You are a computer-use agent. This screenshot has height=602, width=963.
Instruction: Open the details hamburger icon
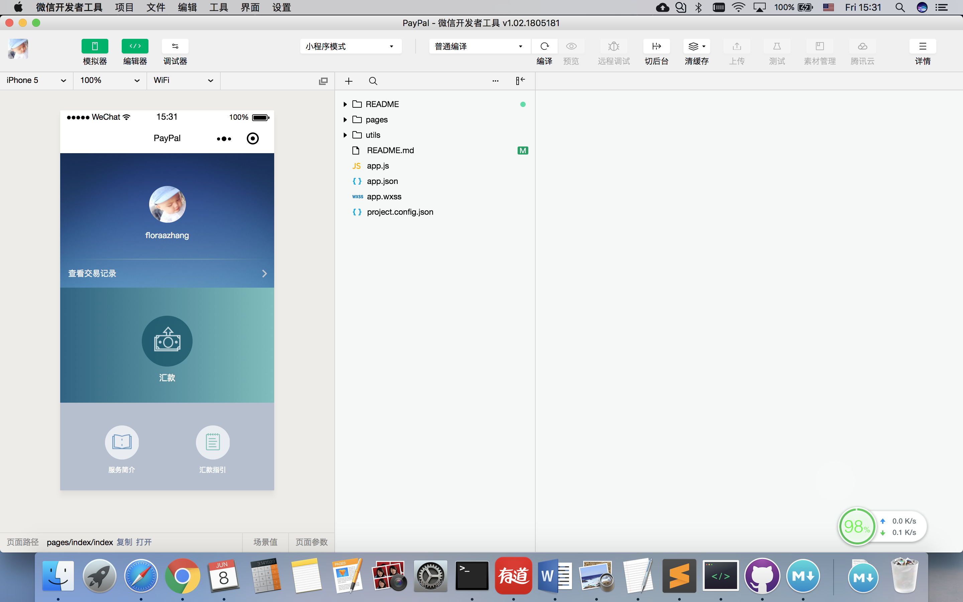tap(923, 46)
